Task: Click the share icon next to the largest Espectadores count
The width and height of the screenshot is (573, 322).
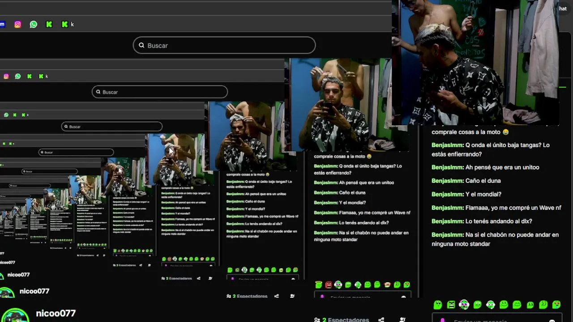Action: tap(381, 320)
